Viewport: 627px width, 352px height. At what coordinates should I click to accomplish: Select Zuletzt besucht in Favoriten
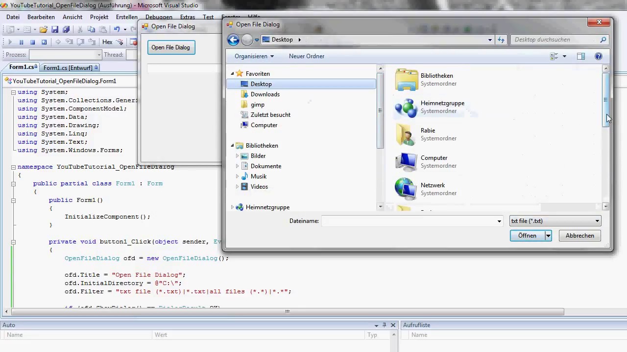(270, 115)
